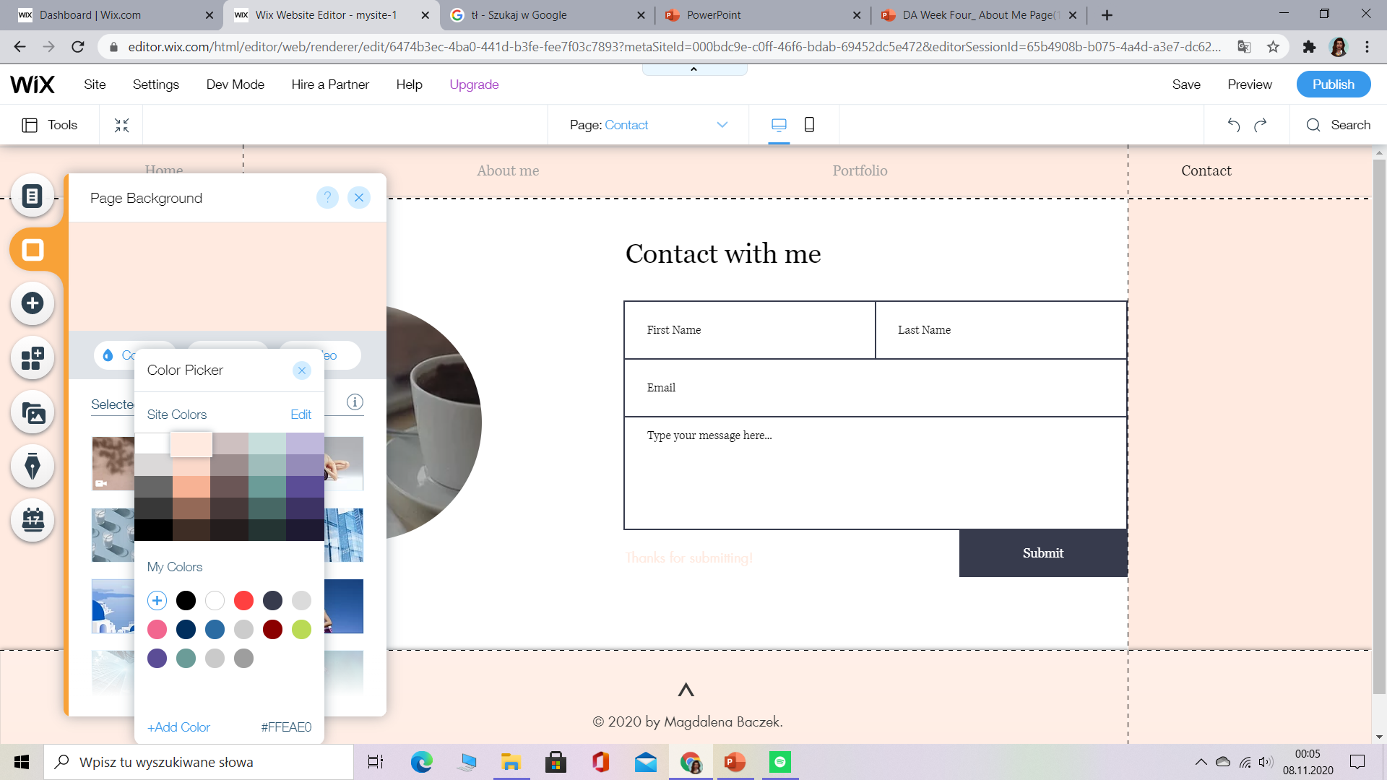Open the Add Apps sidebar icon

pos(33,357)
